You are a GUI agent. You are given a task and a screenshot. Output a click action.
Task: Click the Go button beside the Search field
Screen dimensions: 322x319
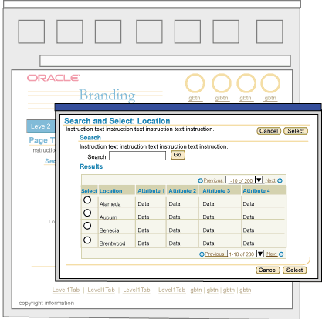coord(178,155)
